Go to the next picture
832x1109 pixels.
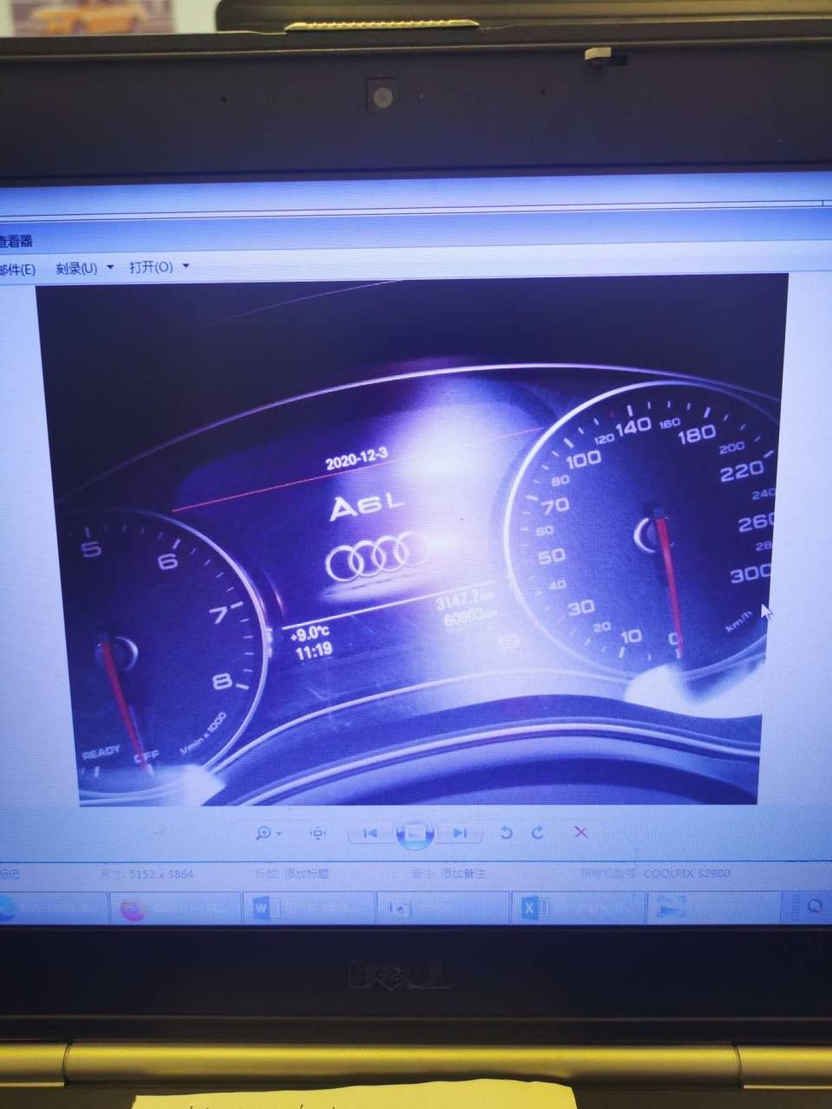(x=459, y=833)
